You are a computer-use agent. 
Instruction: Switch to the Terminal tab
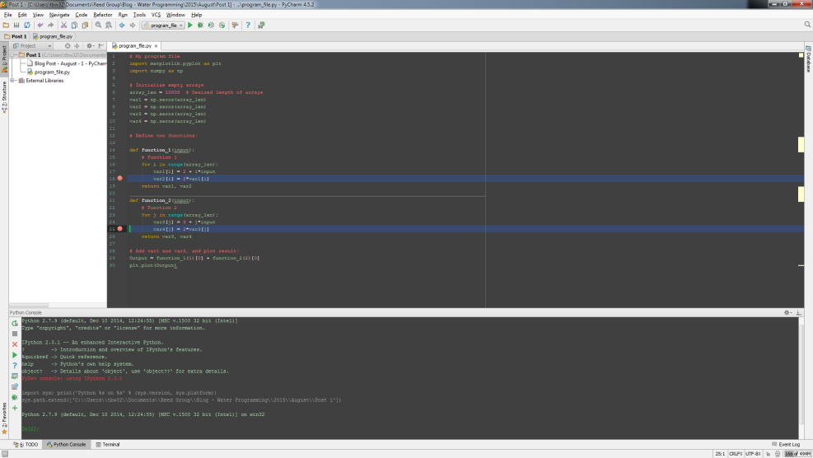coord(108,445)
